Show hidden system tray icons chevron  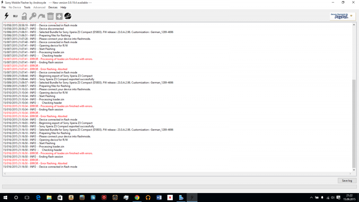click(x=311, y=197)
